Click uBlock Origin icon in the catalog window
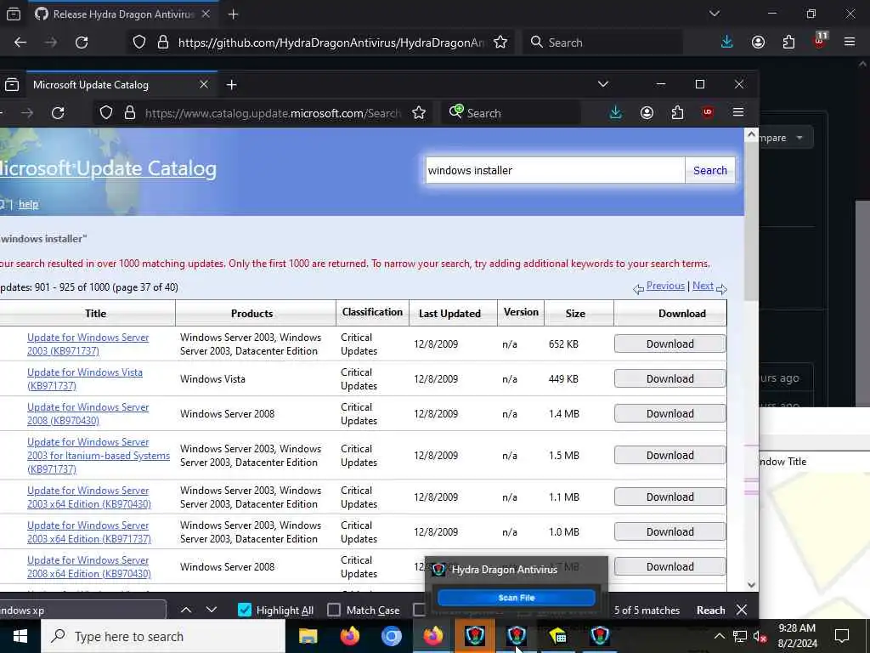Screen dimensions: 870x653 (708, 113)
